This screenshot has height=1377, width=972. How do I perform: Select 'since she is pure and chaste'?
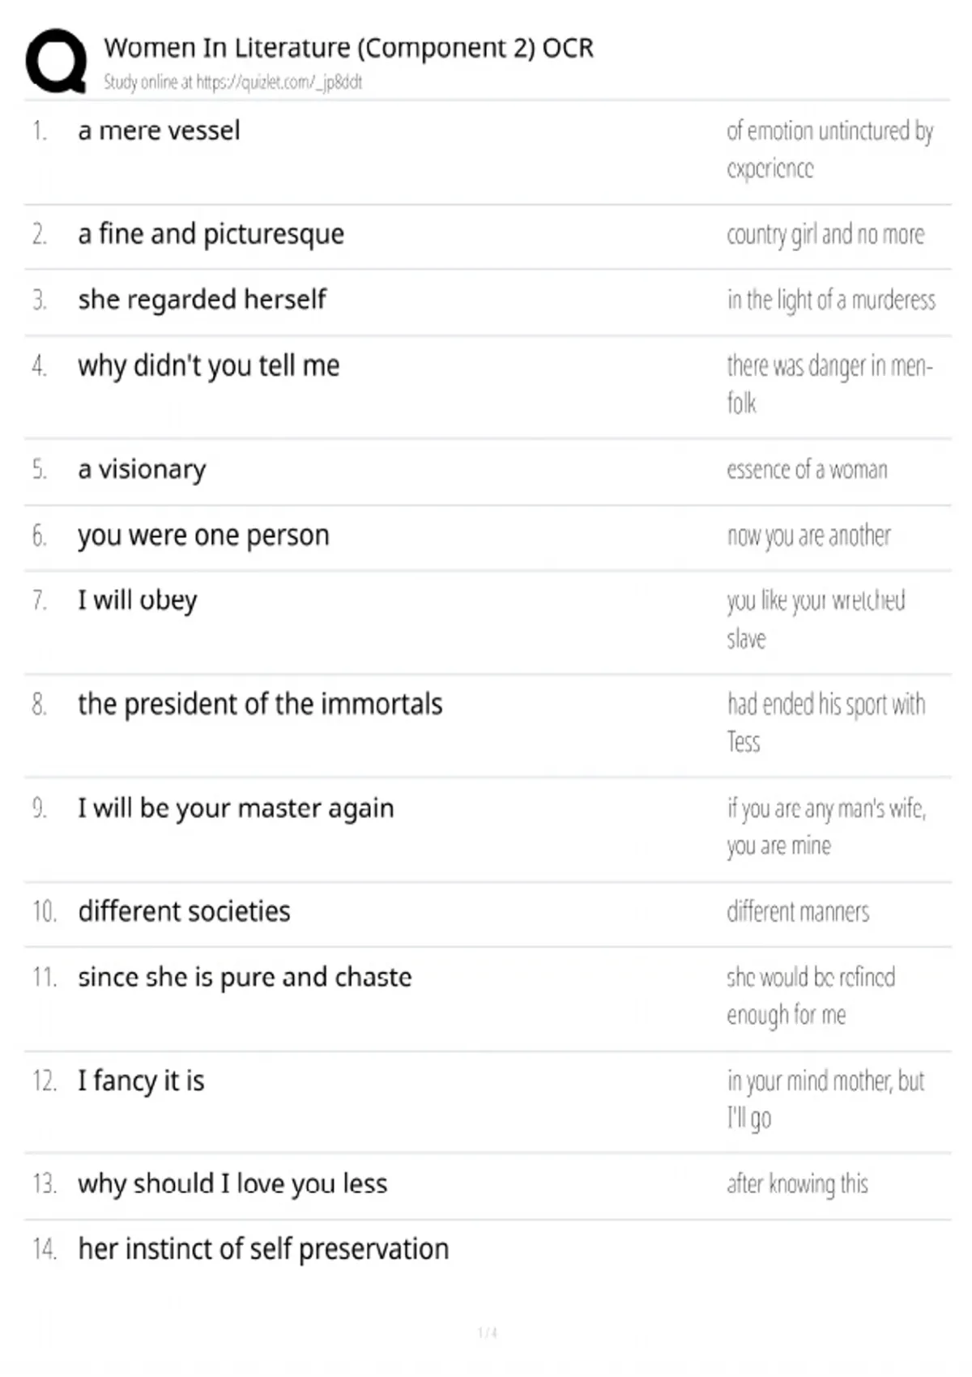click(245, 977)
